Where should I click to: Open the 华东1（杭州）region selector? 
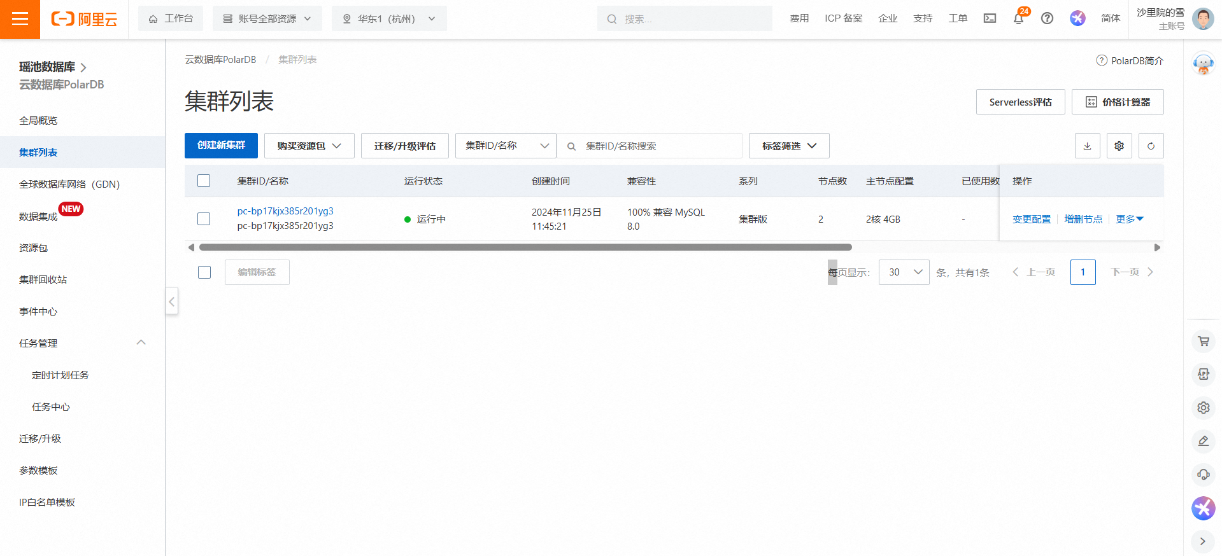tap(389, 18)
